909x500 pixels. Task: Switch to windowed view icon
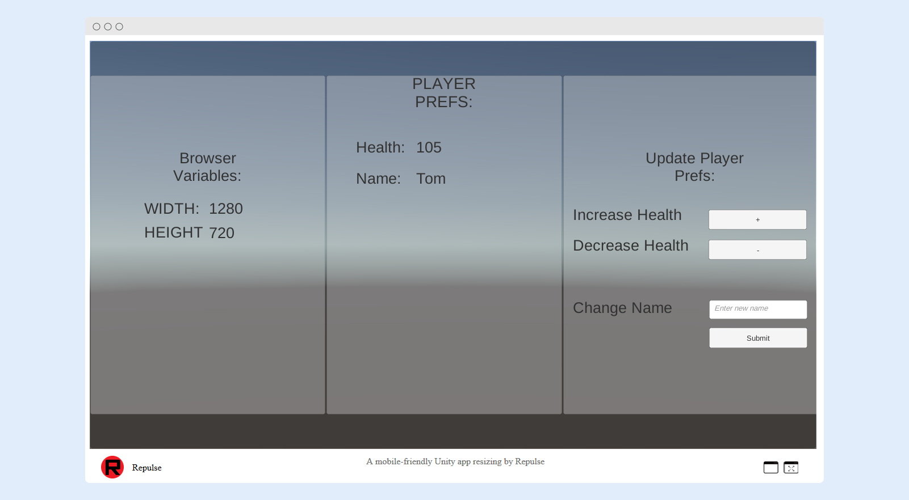(770, 467)
